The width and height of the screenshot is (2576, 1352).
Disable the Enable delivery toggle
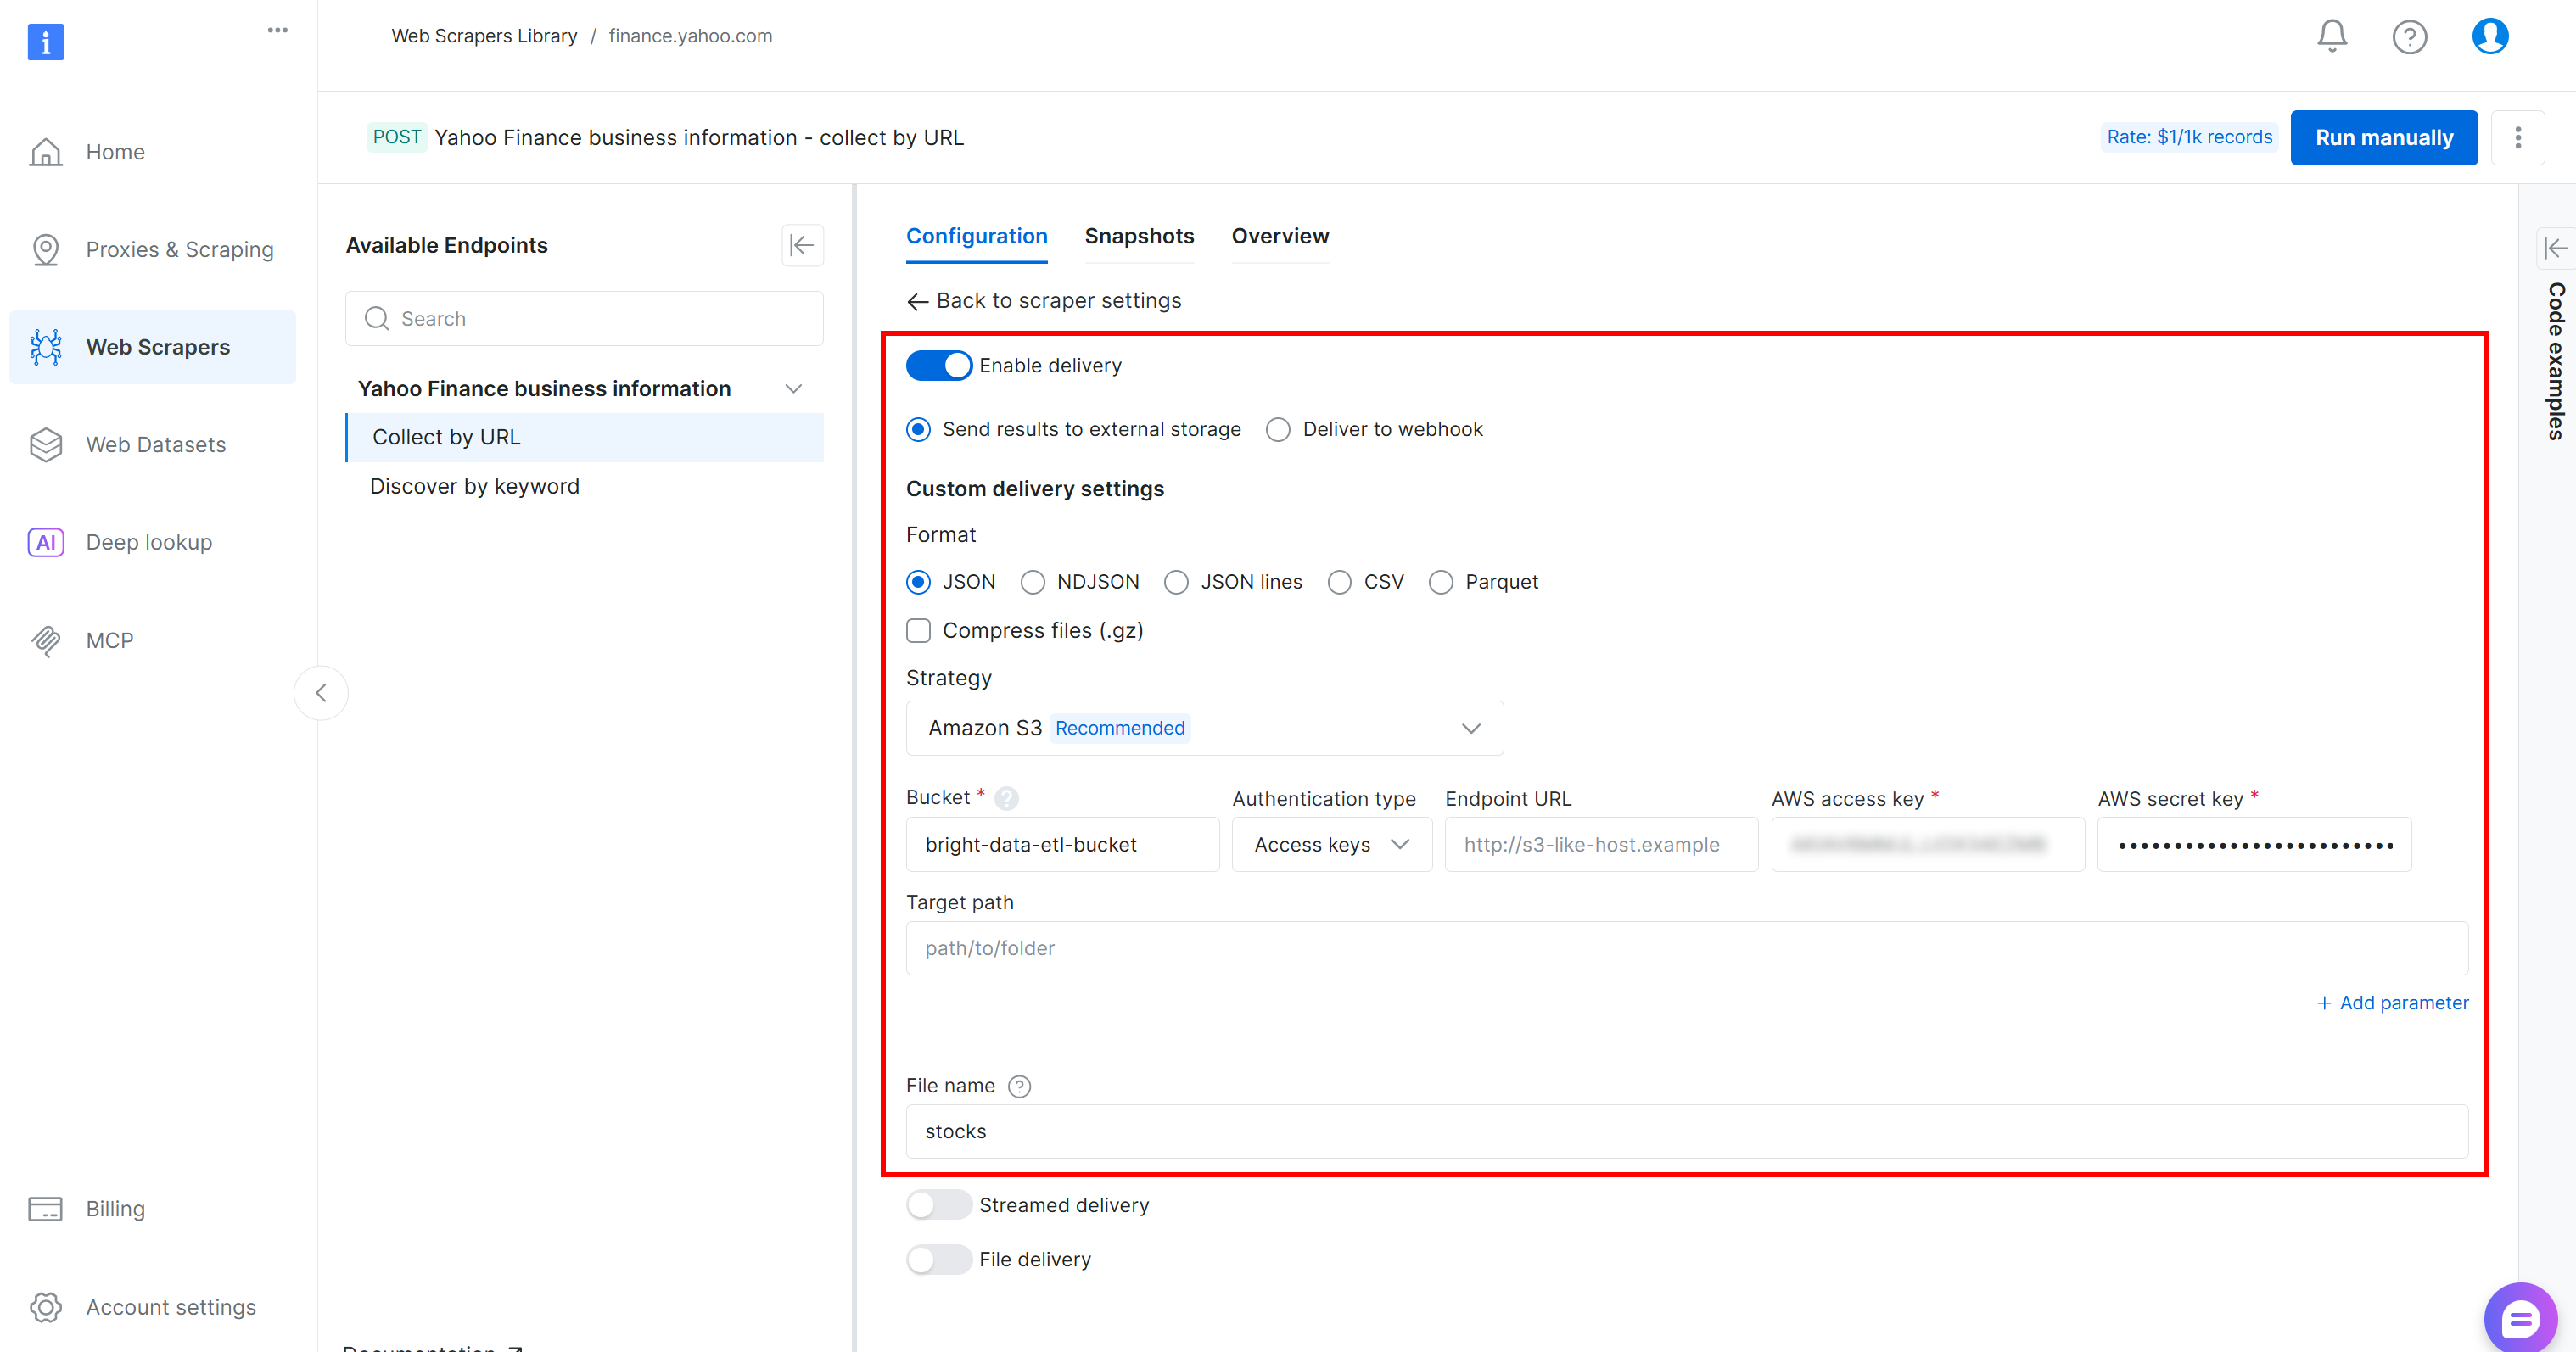(x=938, y=365)
